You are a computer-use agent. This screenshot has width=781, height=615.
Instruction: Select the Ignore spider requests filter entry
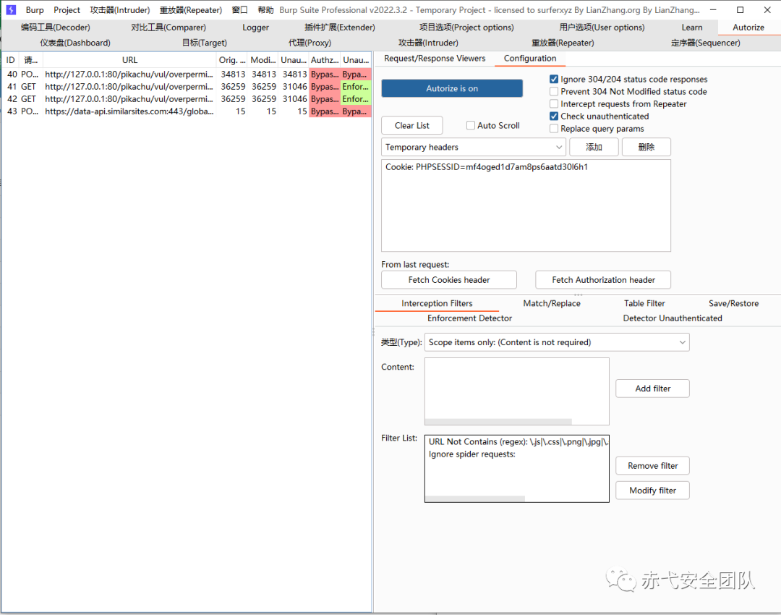(517, 454)
